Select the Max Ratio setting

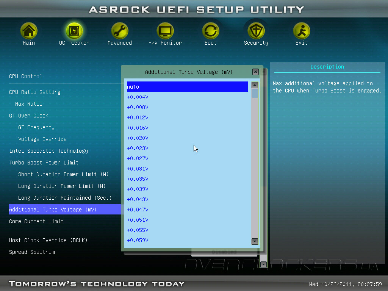pyautogui.click(x=29, y=104)
